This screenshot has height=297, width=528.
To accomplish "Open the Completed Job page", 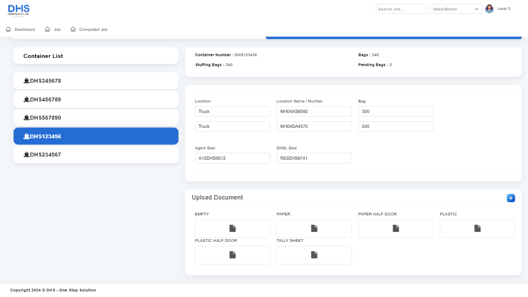I will pyautogui.click(x=89, y=30).
